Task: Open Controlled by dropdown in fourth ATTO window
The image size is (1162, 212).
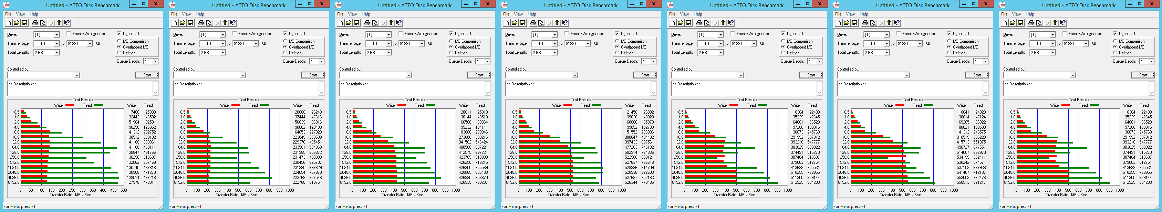Action: (x=575, y=75)
